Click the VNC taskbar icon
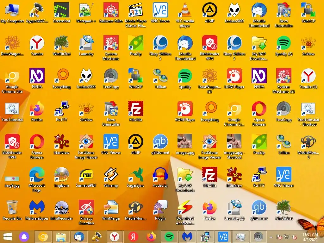The height and width of the screenshot is (243, 324). click(x=223, y=237)
